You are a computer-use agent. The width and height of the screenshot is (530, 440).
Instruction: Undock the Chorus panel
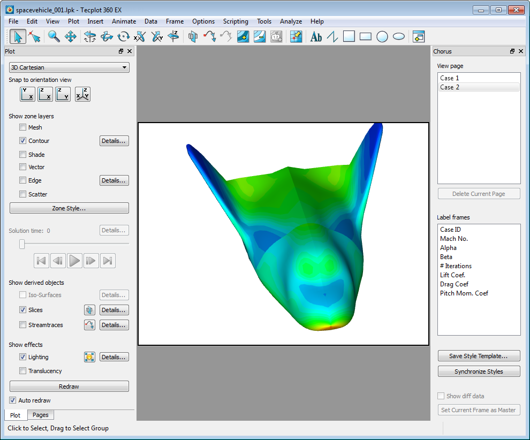click(x=512, y=51)
